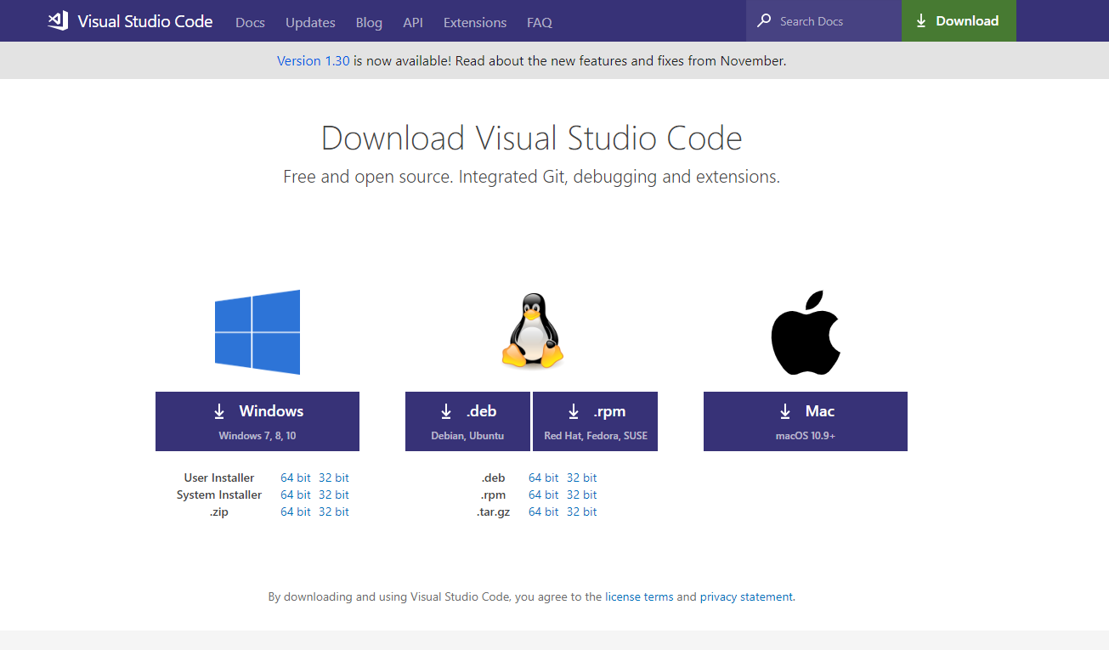Click the arrow icon on Windows button
The width and height of the screenshot is (1109, 650).
[x=219, y=411]
